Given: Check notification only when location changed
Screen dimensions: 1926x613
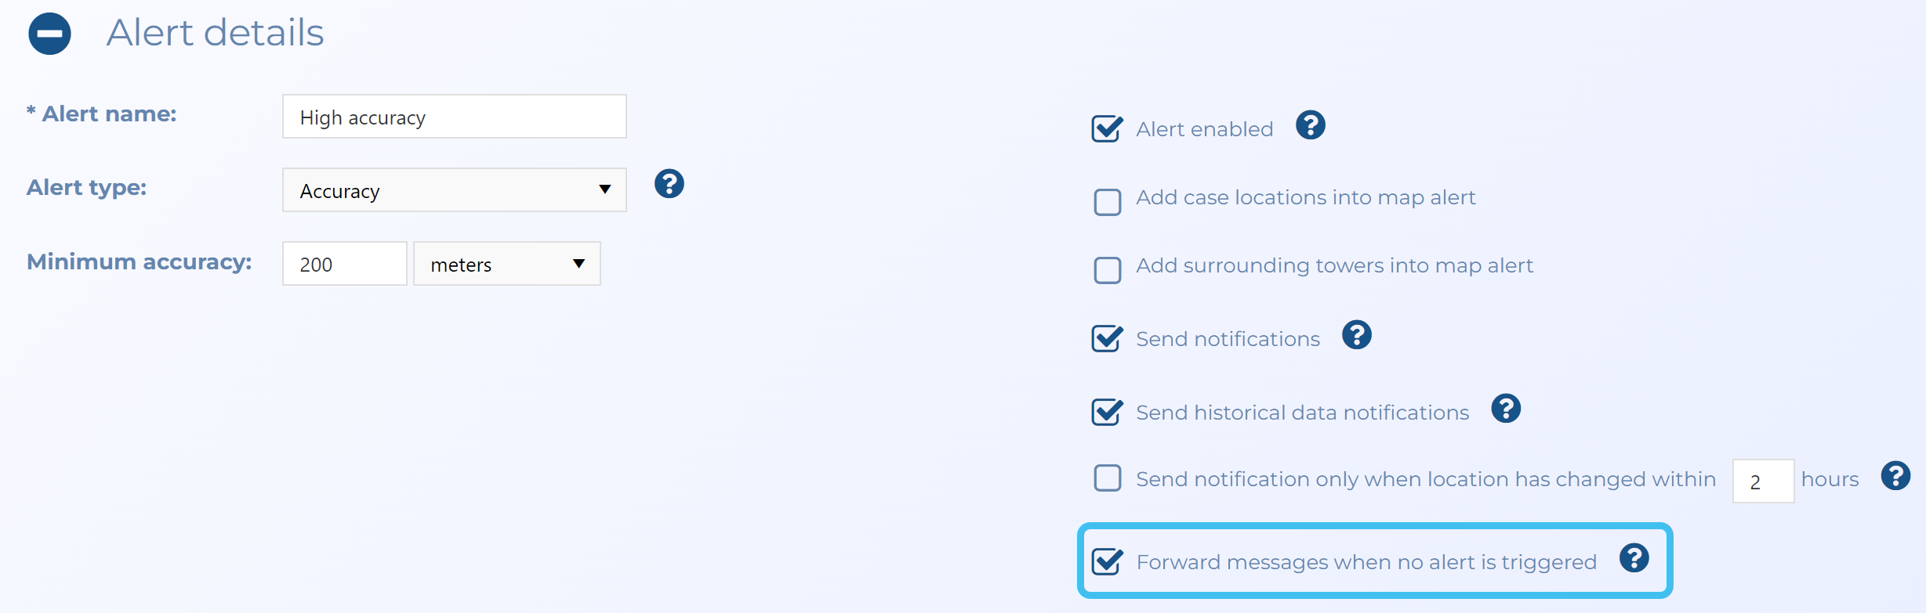Looking at the screenshot, I should pos(1107,478).
